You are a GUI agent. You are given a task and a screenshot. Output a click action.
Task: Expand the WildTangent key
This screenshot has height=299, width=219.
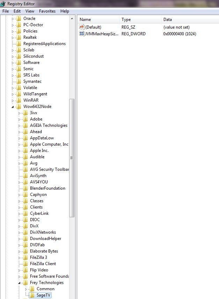pyautogui.click(x=13, y=94)
